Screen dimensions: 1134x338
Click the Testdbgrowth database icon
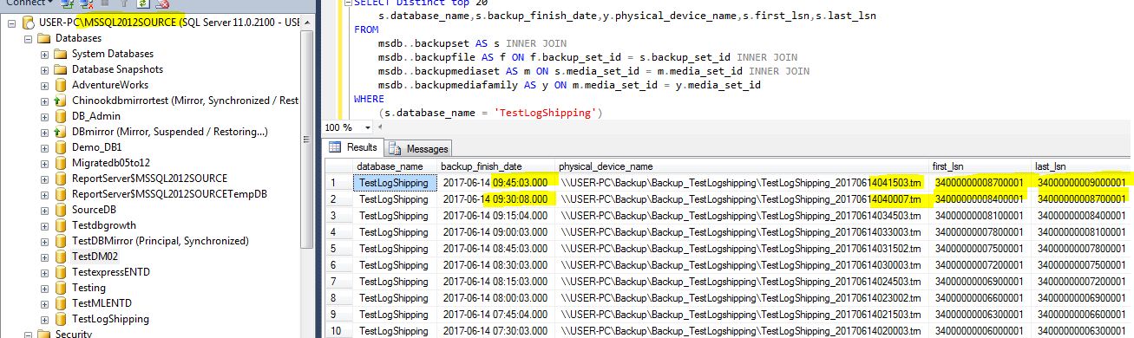(61, 225)
